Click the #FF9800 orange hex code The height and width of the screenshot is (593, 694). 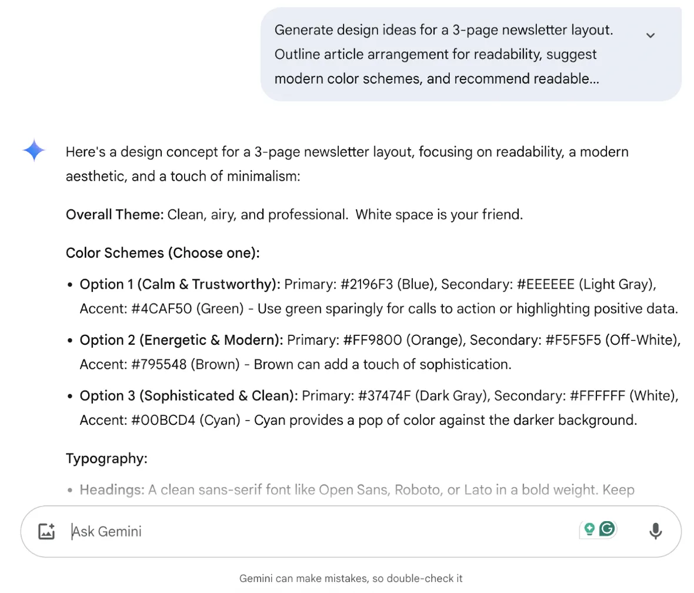point(372,340)
